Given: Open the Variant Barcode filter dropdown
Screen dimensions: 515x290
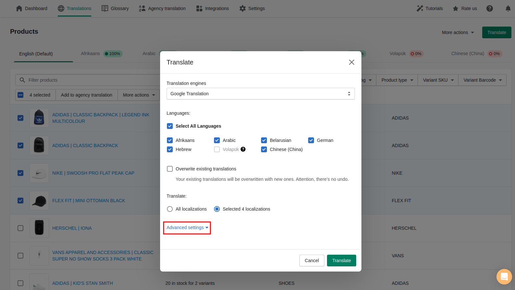Looking at the screenshot, I should pyautogui.click(x=482, y=80).
